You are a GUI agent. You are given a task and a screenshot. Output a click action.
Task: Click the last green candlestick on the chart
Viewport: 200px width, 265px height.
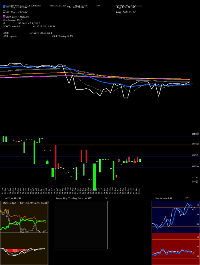coord(140,160)
